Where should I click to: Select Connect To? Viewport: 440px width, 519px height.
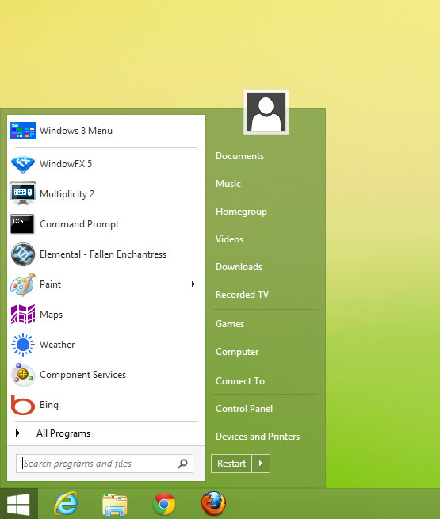point(240,381)
